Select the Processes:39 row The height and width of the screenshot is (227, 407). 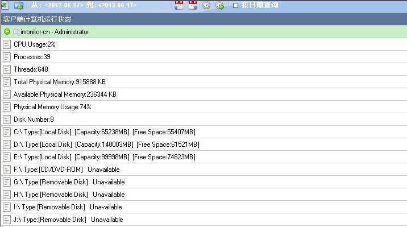(204, 57)
